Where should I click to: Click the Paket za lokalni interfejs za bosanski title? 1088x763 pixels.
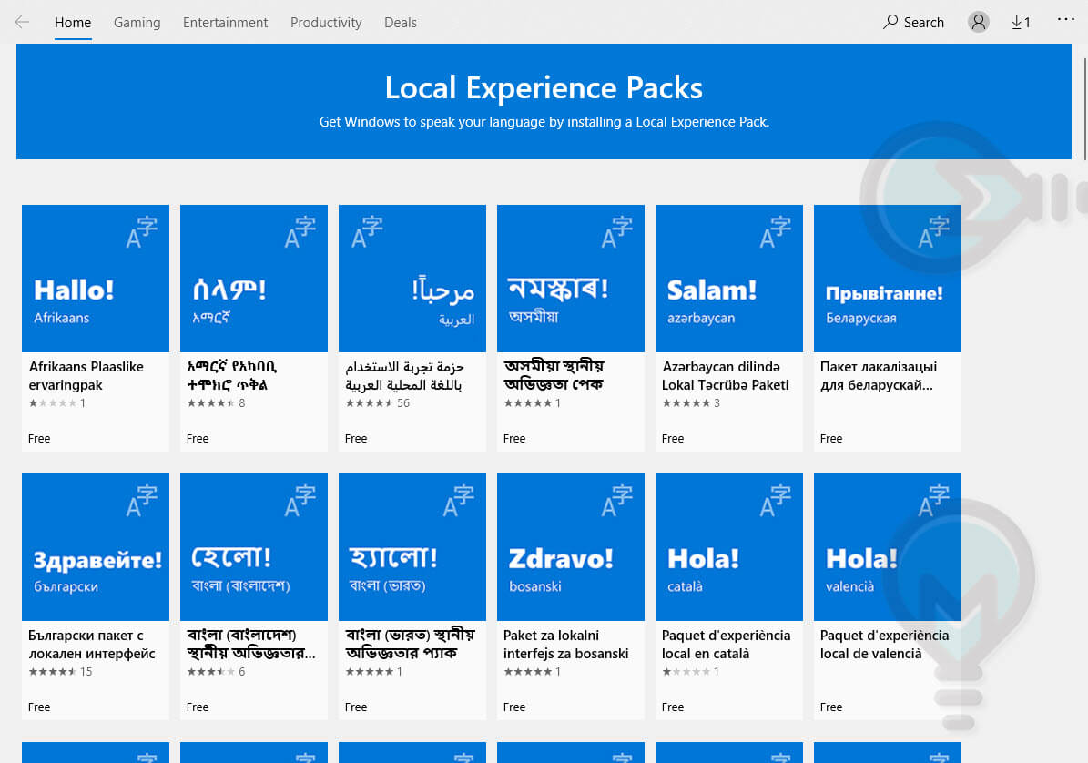point(566,645)
